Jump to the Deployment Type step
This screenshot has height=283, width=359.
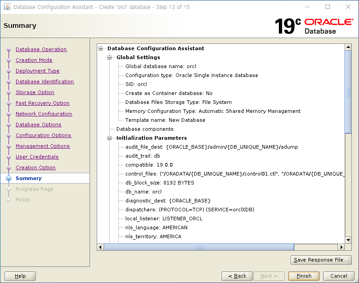[38, 71]
